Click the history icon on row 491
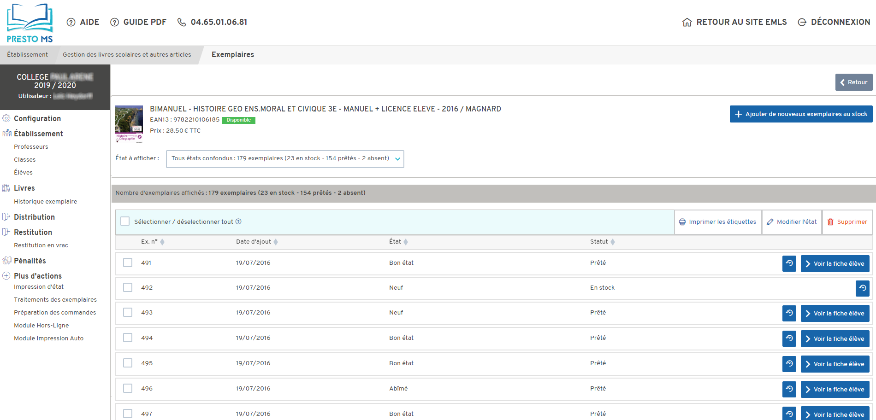 pyautogui.click(x=789, y=263)
